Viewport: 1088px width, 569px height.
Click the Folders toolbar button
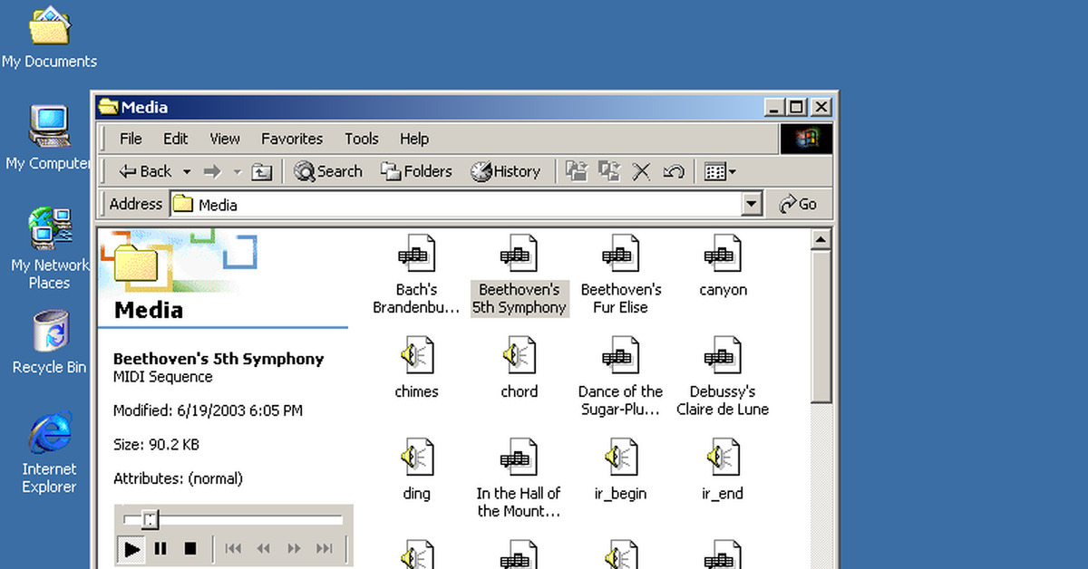pyautogui.click(x=417, y=171)
